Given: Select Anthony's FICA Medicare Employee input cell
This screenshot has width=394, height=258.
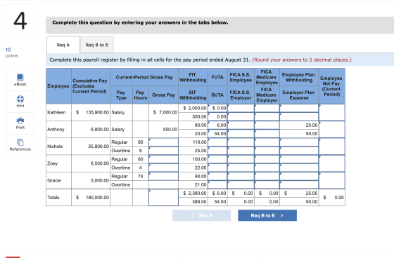Looking at the screenshot, I should tap(267, 125).
